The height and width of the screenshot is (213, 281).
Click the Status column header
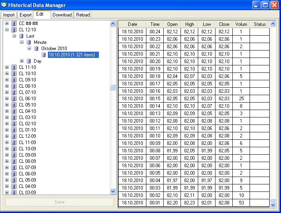pyautogui.click(x=260, y=24)
